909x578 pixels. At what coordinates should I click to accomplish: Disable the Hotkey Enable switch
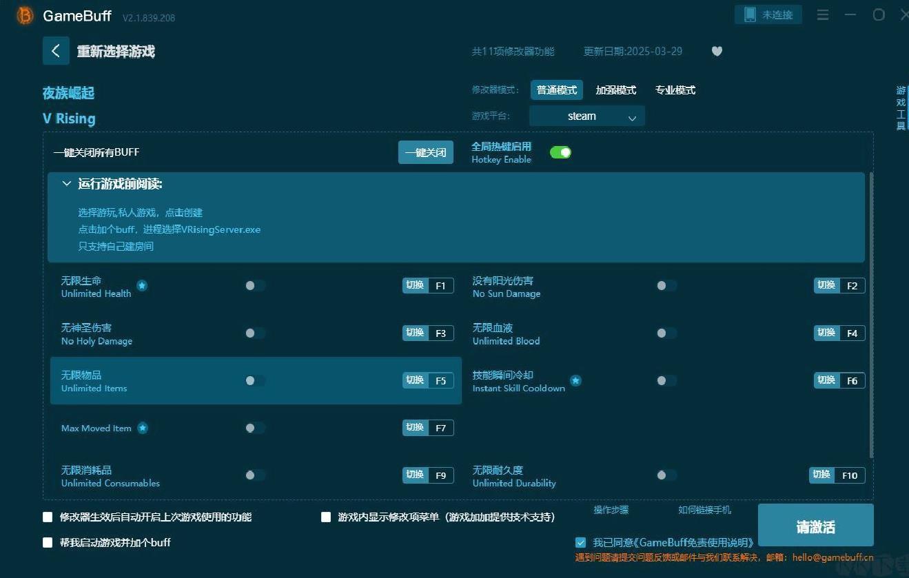point(560,152)
